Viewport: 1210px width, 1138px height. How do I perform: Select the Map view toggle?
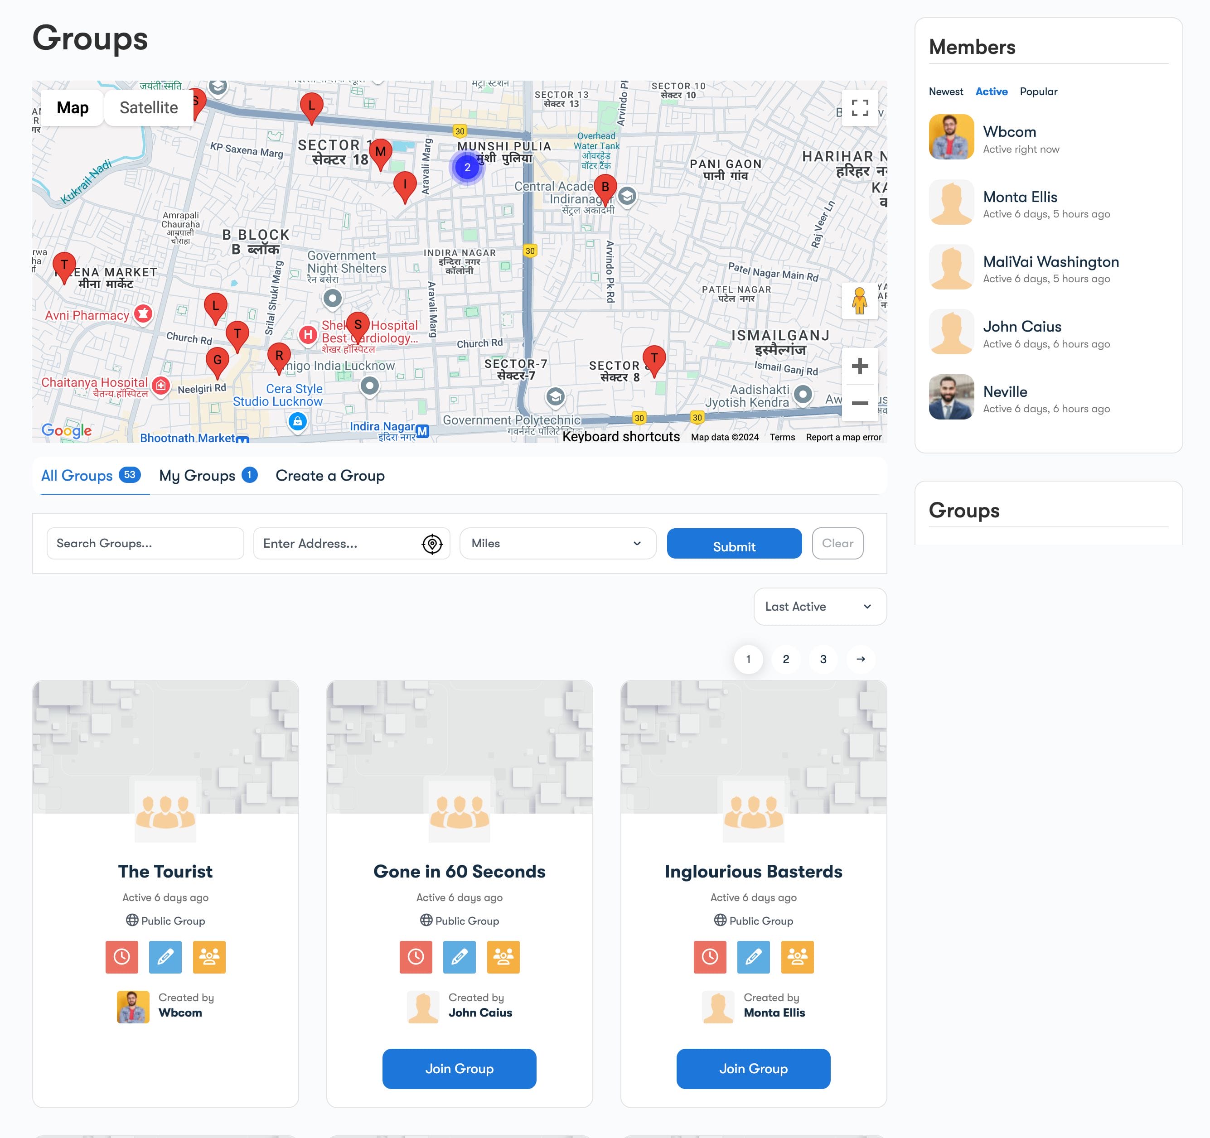(73, 108)
